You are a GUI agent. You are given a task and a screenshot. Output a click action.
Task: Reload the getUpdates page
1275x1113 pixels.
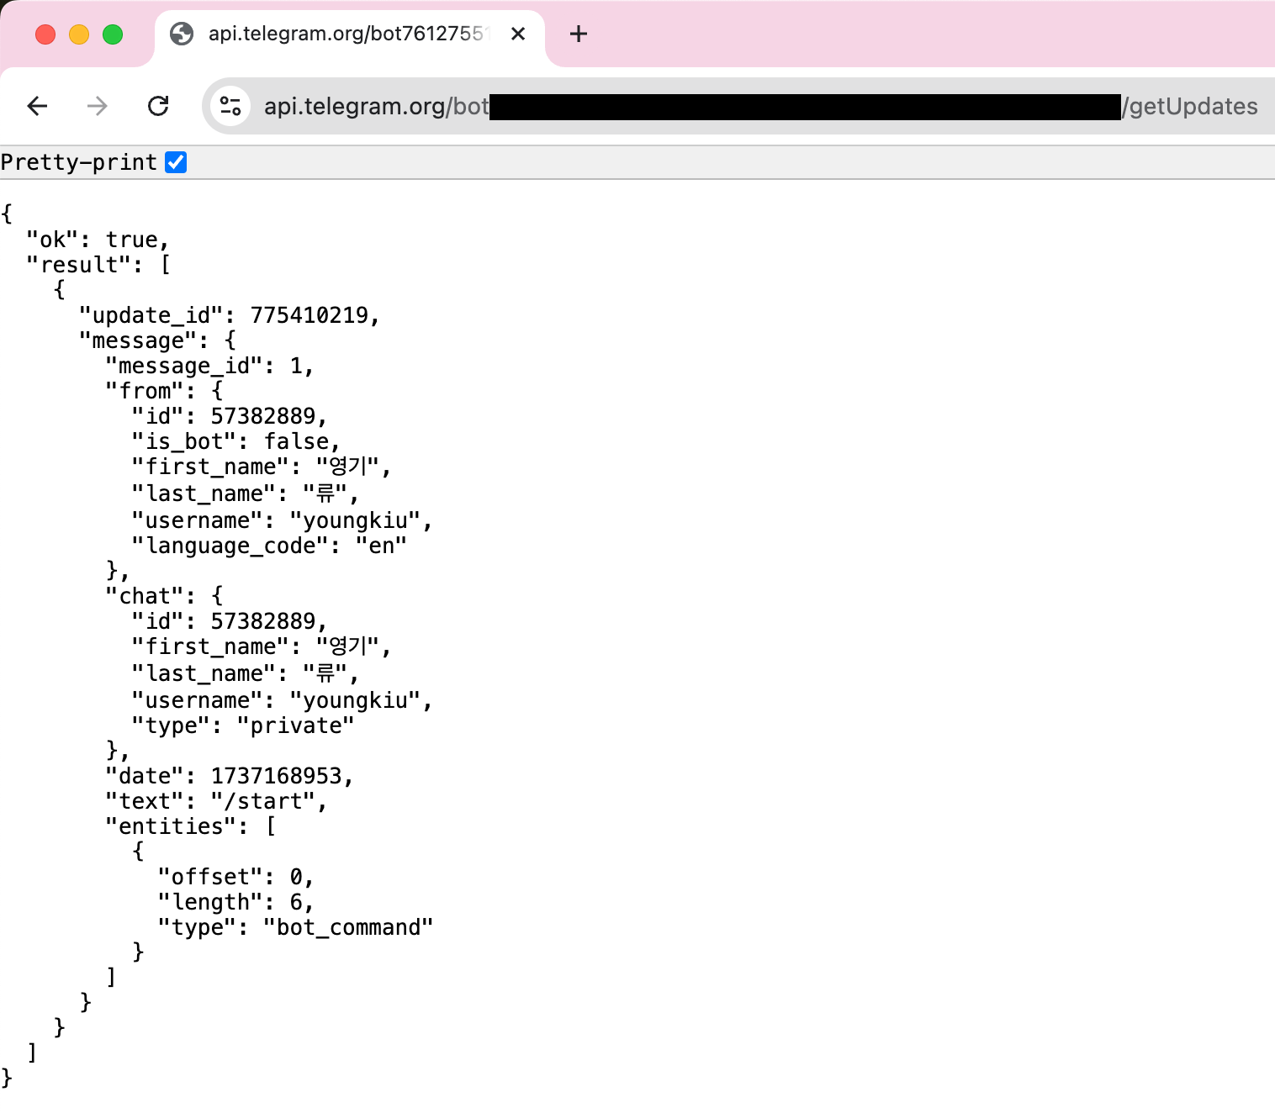click(158, 106)
